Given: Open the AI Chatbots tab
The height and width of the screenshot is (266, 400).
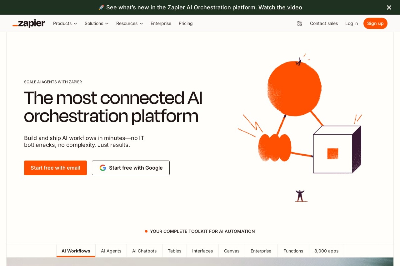Looking at the screenshot, I should 144,251.
